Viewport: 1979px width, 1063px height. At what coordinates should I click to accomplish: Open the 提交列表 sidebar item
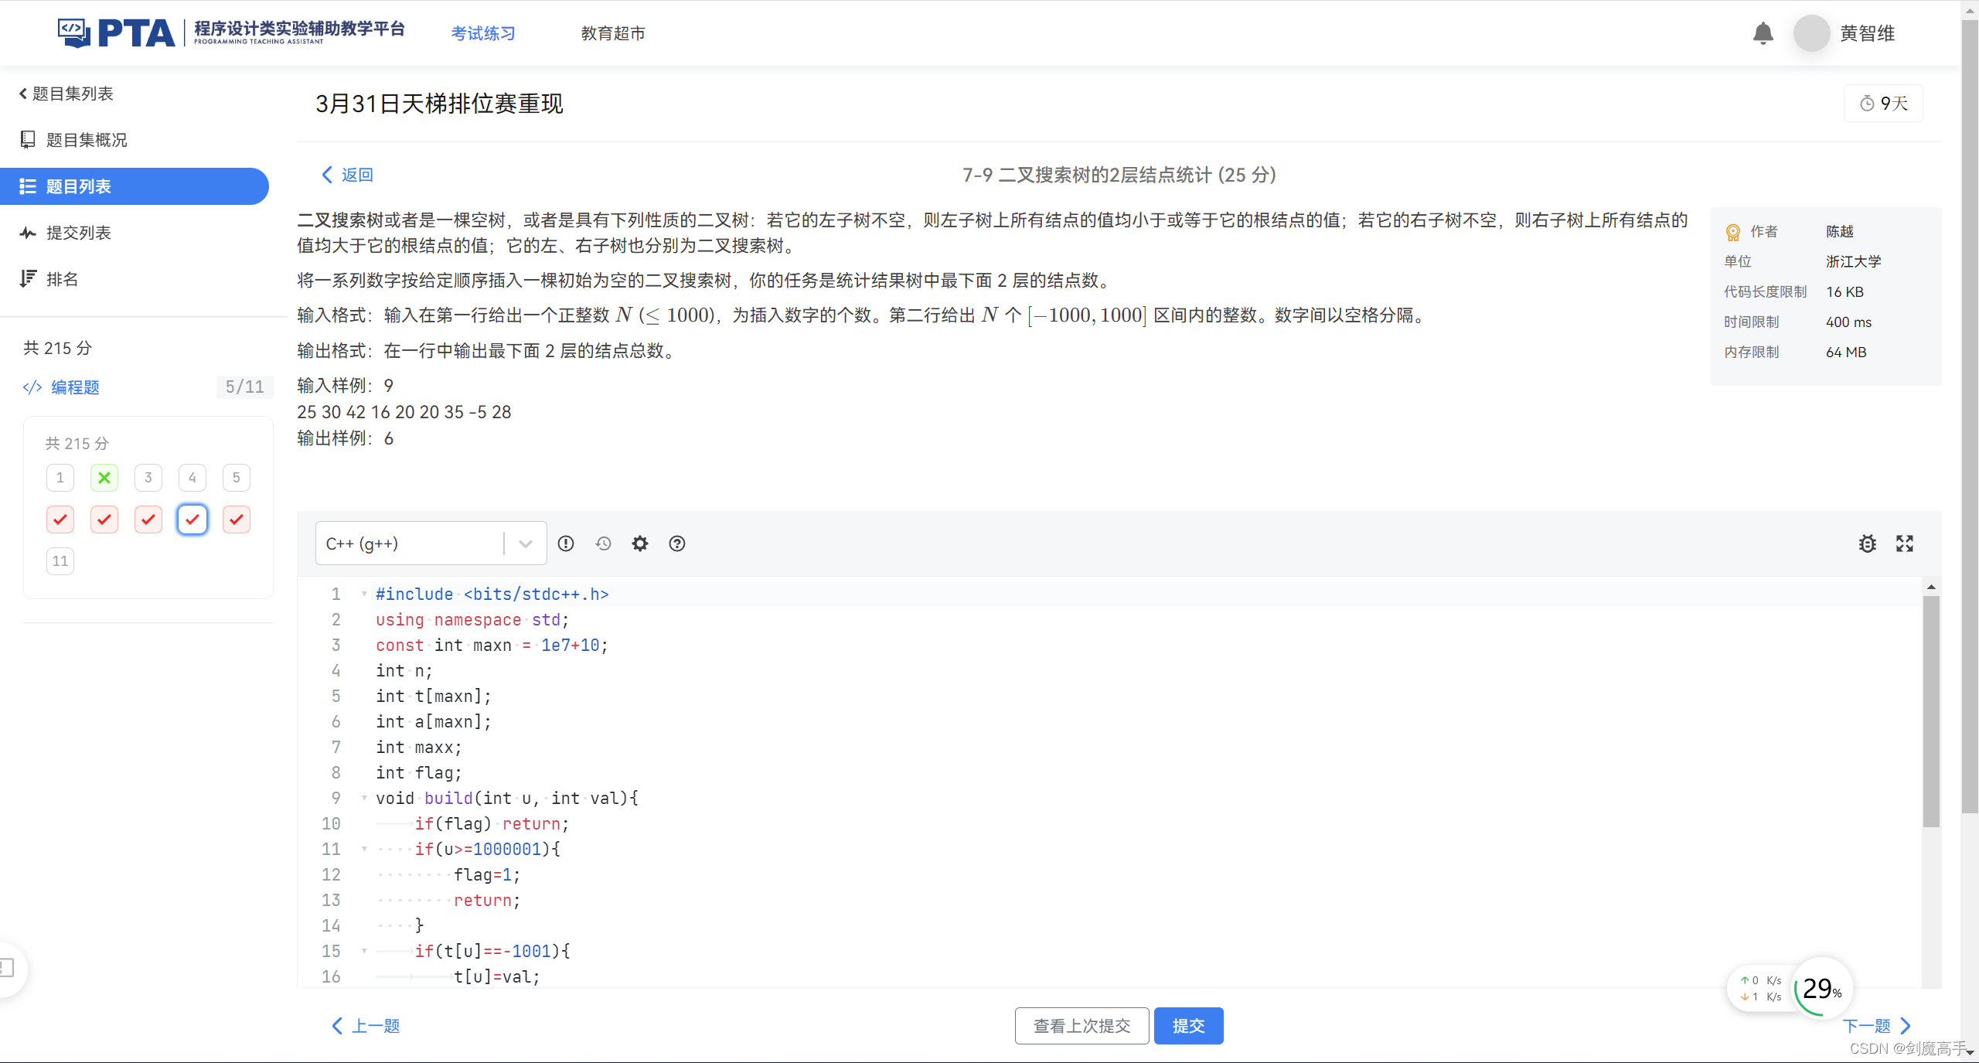tap(78, 233)
